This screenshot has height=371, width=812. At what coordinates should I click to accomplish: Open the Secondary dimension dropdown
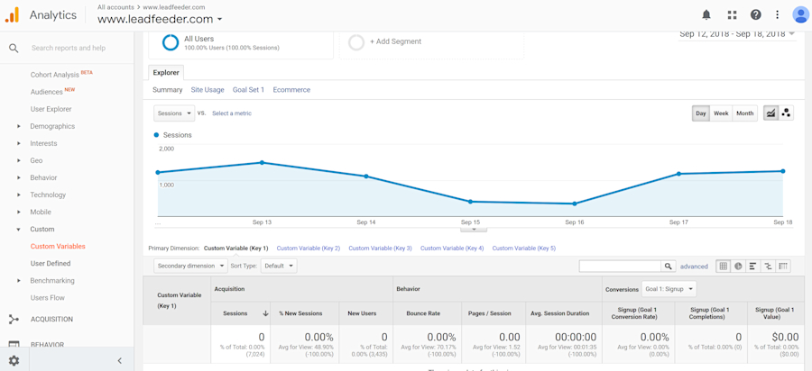tap(190, 267)
